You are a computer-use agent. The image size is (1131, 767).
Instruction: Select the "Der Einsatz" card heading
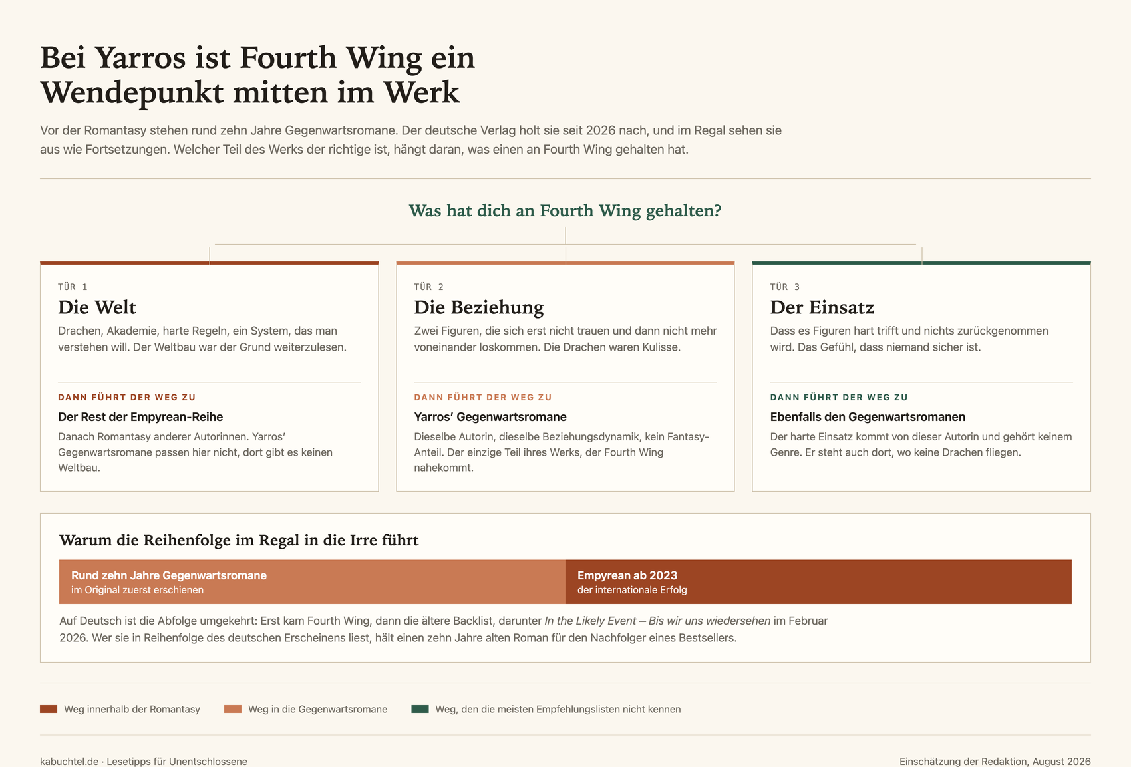pyautogui.click(x=822, y=307)
